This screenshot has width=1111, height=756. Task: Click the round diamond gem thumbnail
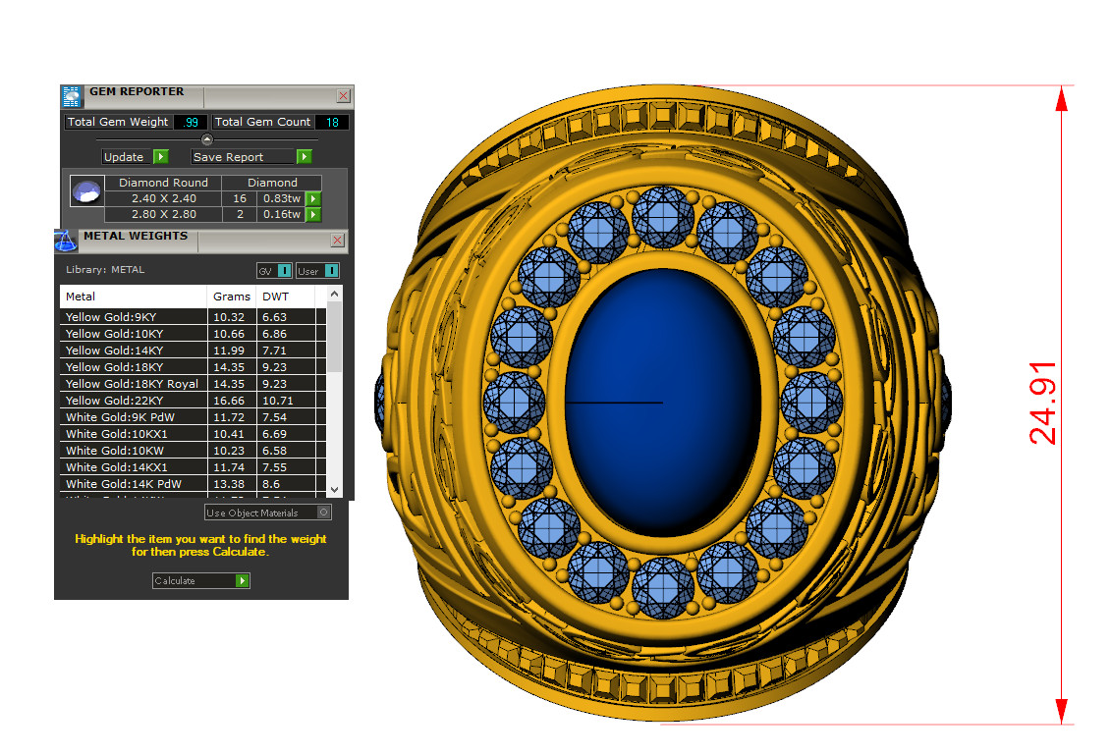(x=86, y=190)
